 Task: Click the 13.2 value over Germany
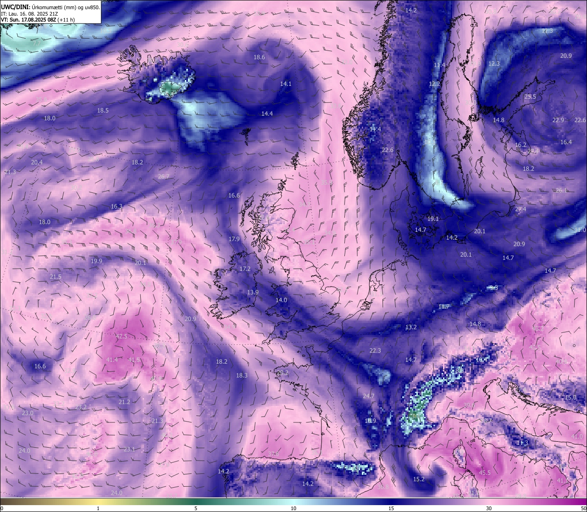pyautogui.click(x=411, y=327)
